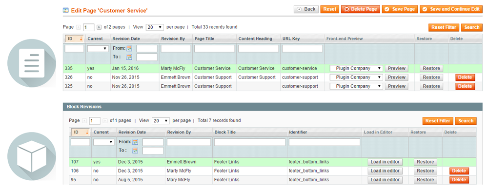488x190 pixels.
Task: Delete block revision 95
Action: point(459,180)
